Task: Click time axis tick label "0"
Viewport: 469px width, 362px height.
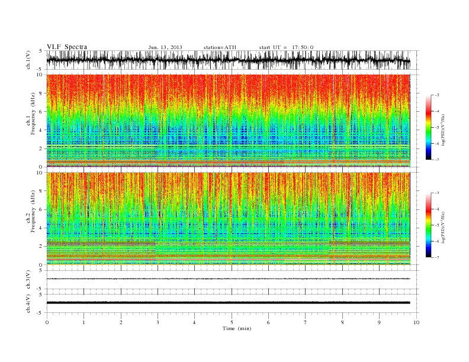Action: (x=47, y=322)
